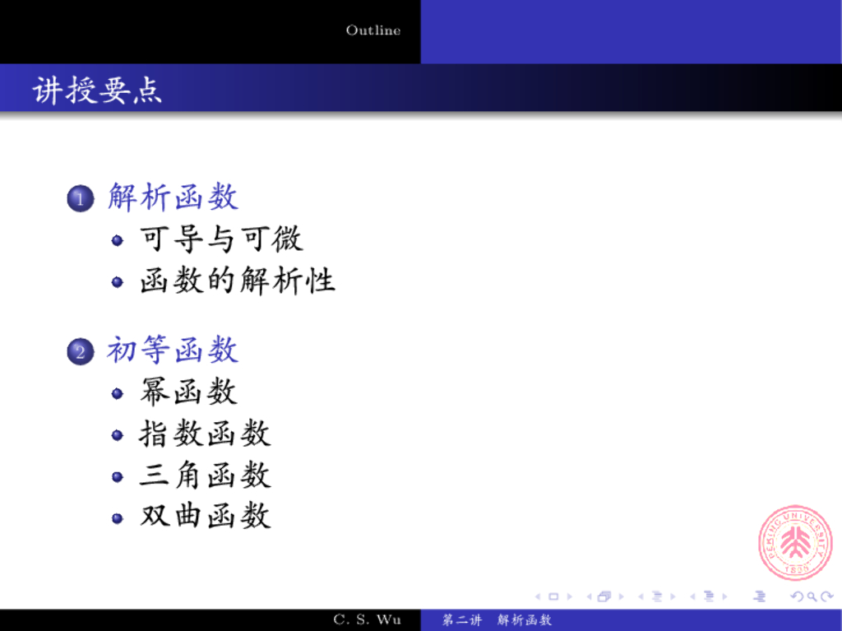
Task: Click the presentation outline lines icon
Action: pos(759,596)
